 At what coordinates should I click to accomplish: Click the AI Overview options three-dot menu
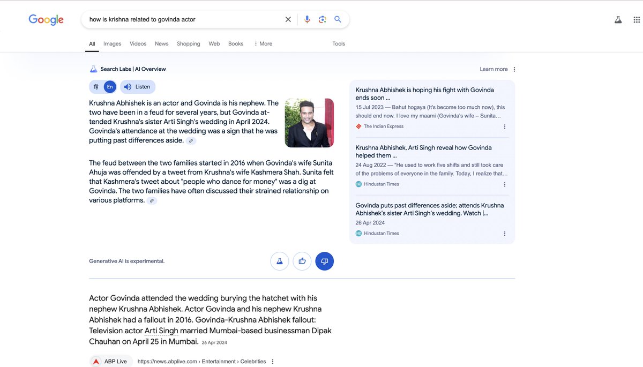pyautogui.click(x=514, y=69)
